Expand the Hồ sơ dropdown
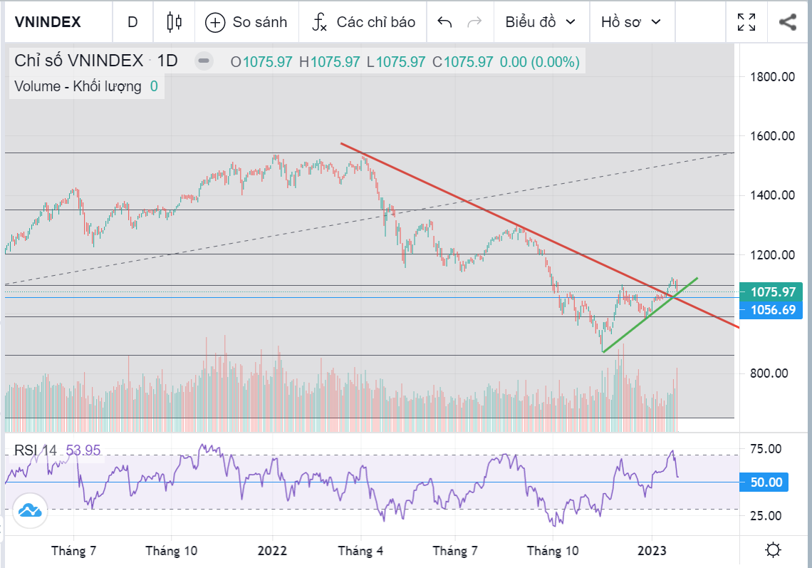 [x=631, y=22]
